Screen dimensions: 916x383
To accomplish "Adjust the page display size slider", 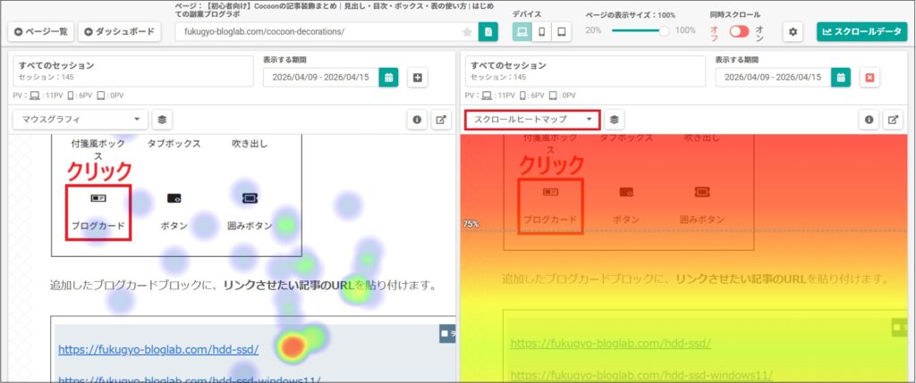I will tap(640, 31).
